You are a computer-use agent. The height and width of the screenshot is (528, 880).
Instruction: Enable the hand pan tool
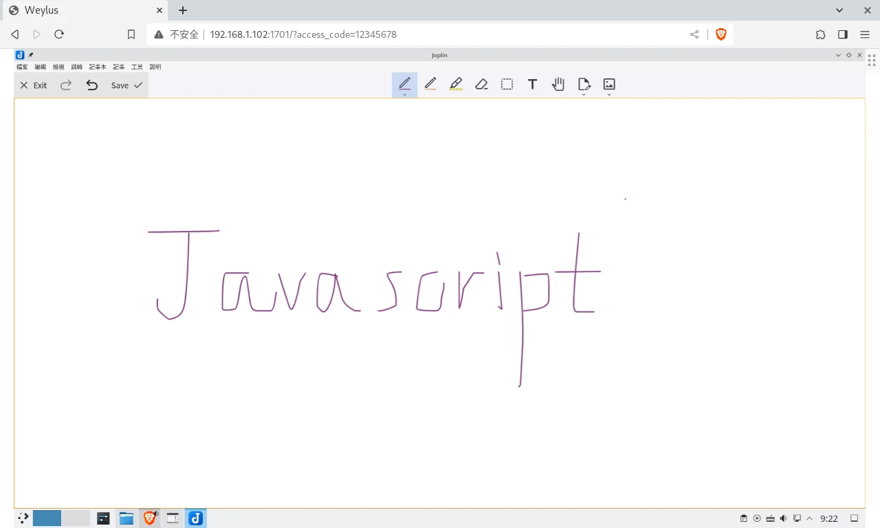click(x=558, y=84)
